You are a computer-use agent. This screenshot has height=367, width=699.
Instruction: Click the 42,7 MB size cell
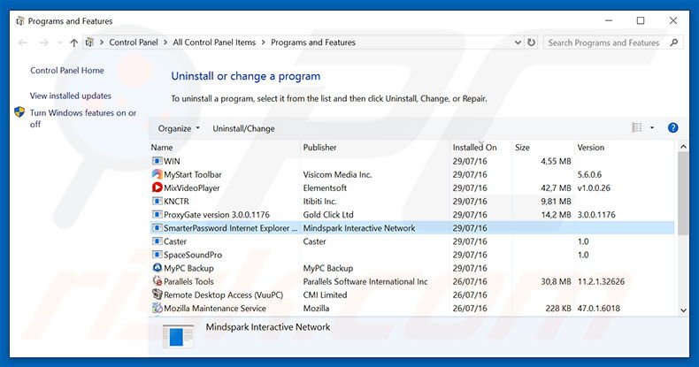pos(556,188)
